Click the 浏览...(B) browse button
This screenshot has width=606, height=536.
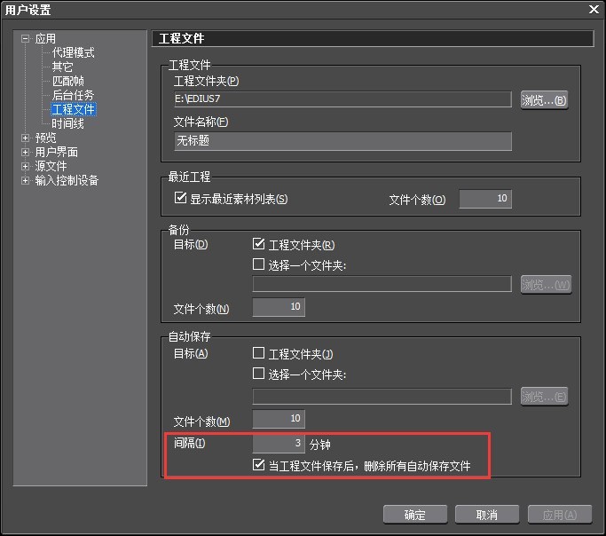tap(544, 100)
